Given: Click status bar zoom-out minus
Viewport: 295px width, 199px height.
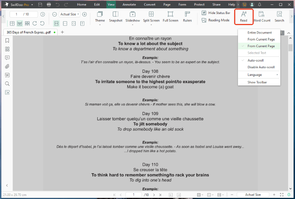Looking at the screenshot, I should 232,195.
